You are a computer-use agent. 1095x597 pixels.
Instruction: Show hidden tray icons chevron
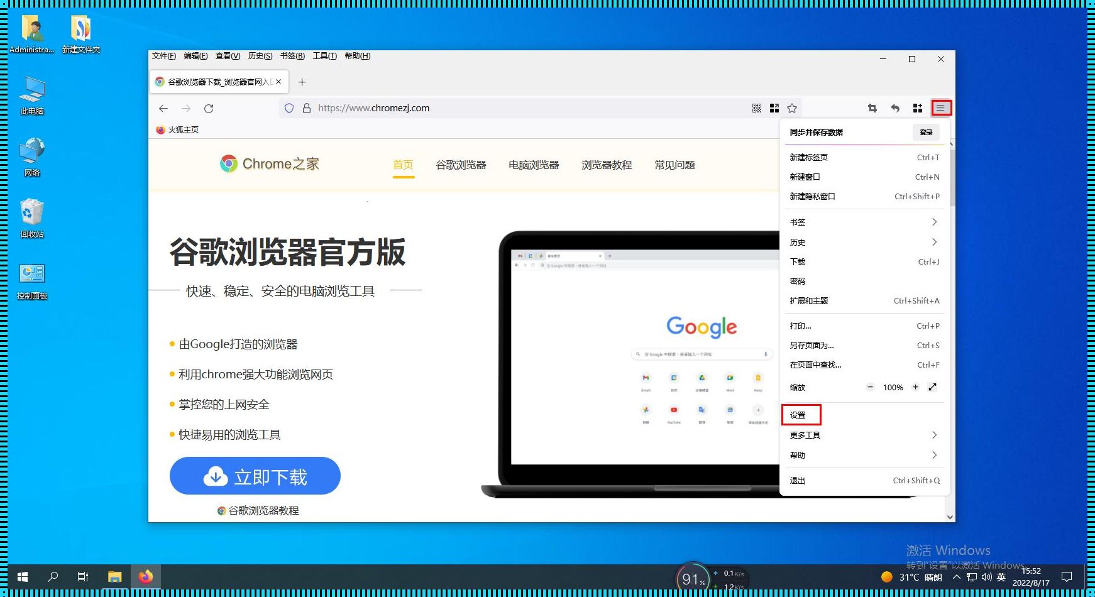click(x=956, y=577)
